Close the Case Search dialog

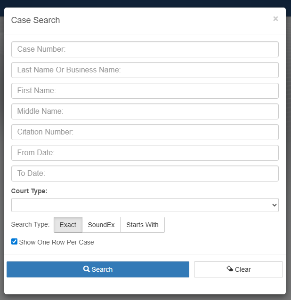pos(275,19)
